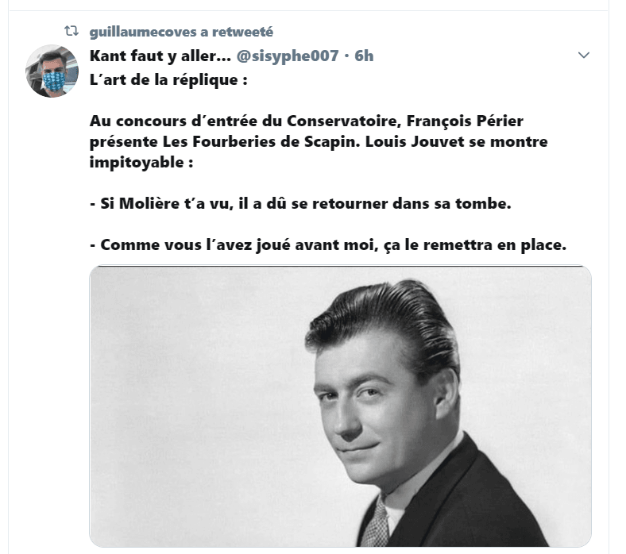This screenshot has width=626, height=554.
Task: Open the "guillaumecoves a retweeté" link
Action: pos(181,32)
